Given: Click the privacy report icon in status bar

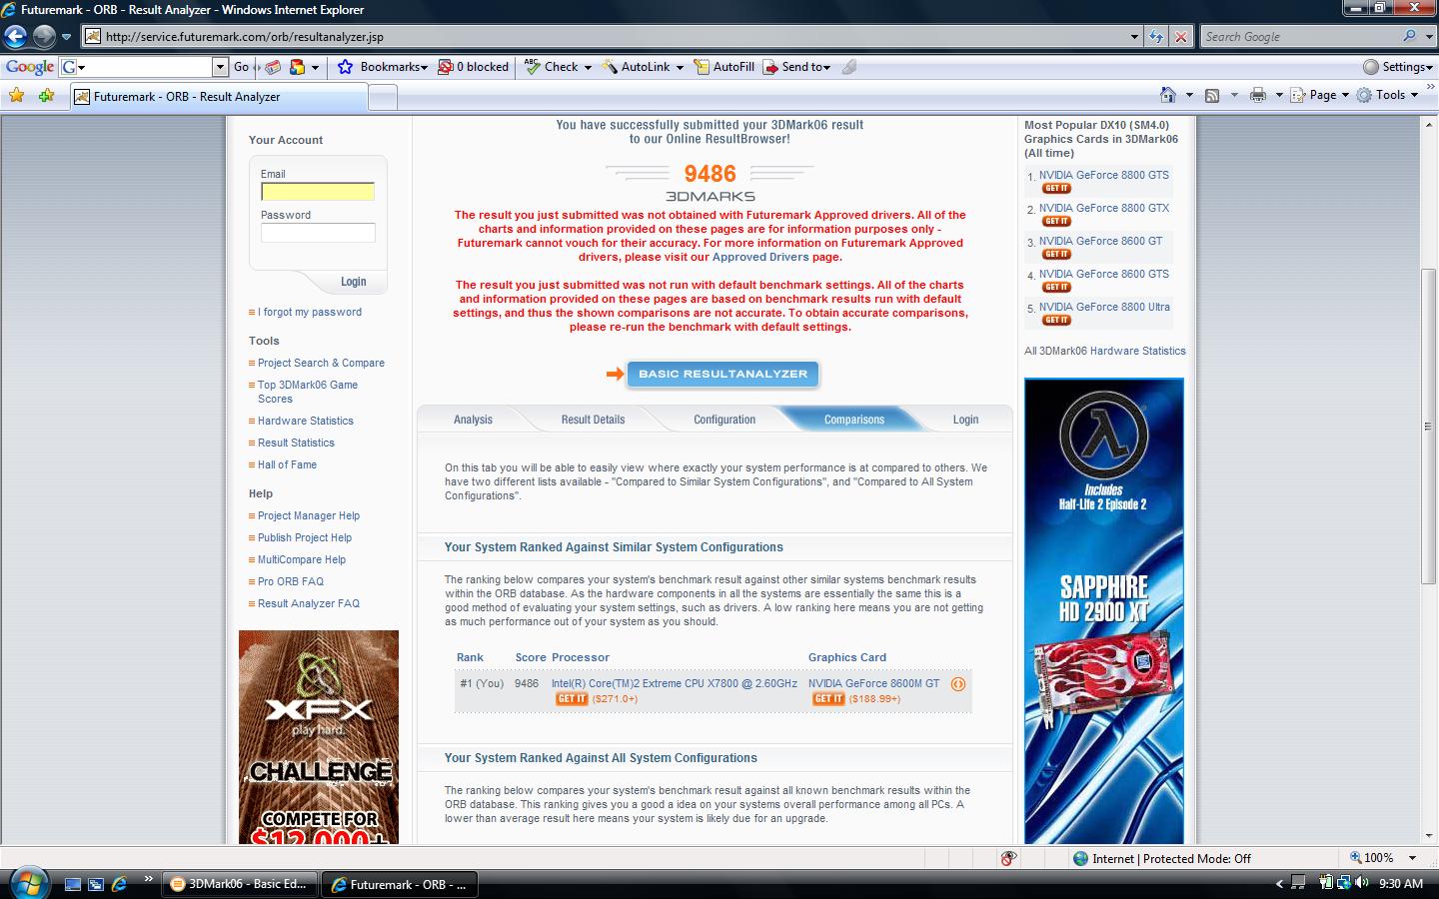Looking at the screenshot, I should (x=1008, y=858).
